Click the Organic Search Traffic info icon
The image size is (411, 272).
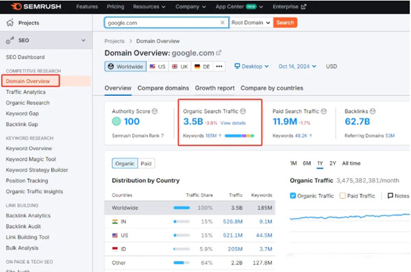243,111
